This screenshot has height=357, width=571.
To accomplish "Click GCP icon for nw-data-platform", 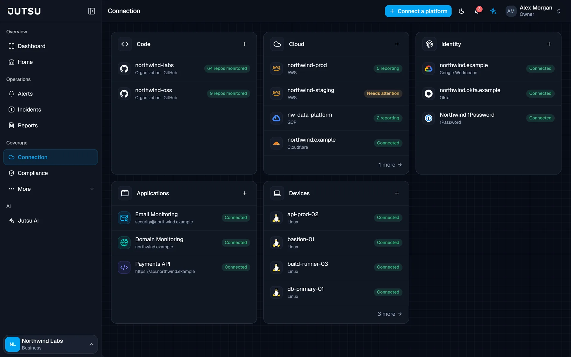I will pos(276,118).
